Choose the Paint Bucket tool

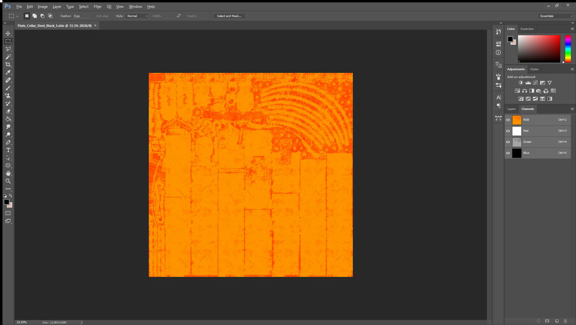8,119
